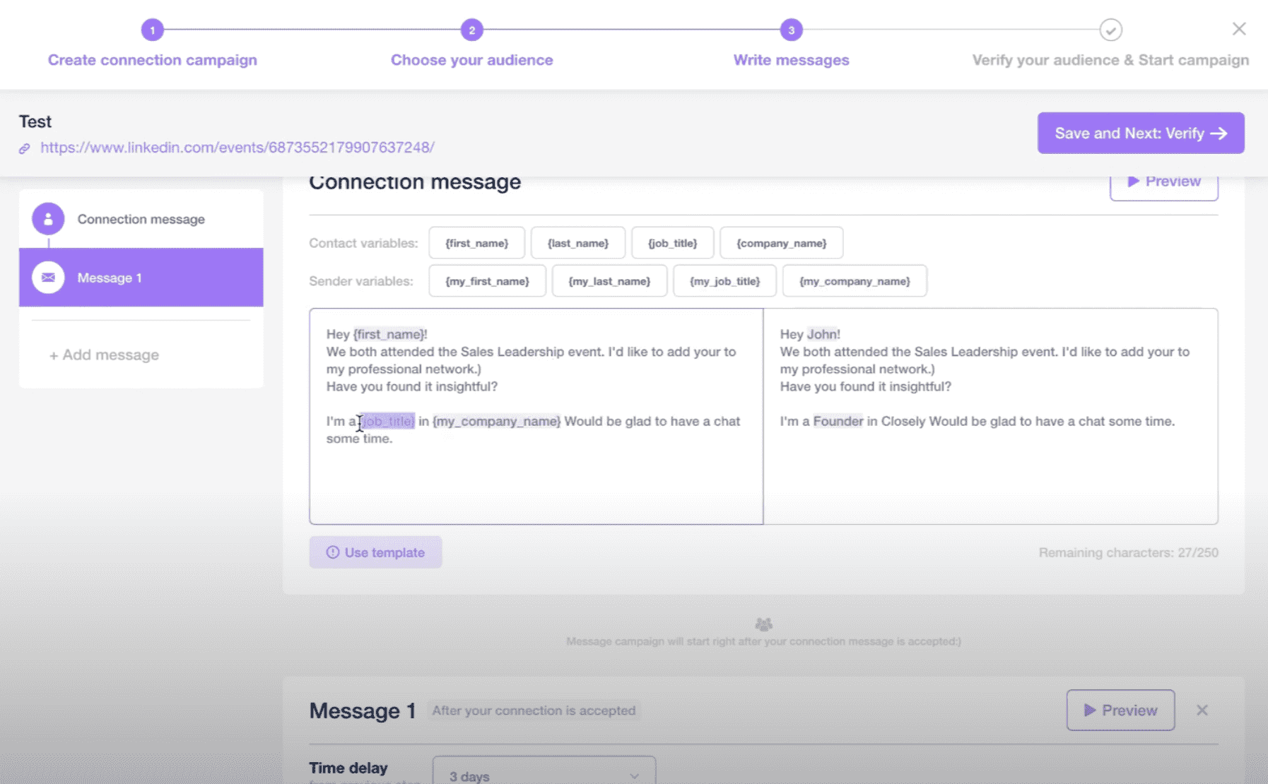Click inside the connection message text editor
Image resolution: width=1268 pixels, height=784 pixels.
[x=536, y=480]
